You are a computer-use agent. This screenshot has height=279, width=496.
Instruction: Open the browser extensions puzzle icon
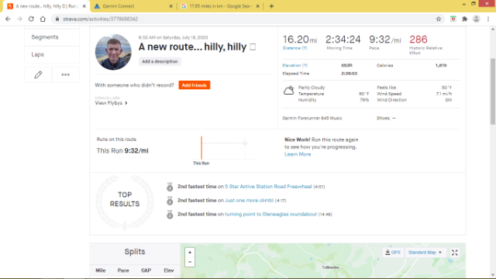pos(464,19)
